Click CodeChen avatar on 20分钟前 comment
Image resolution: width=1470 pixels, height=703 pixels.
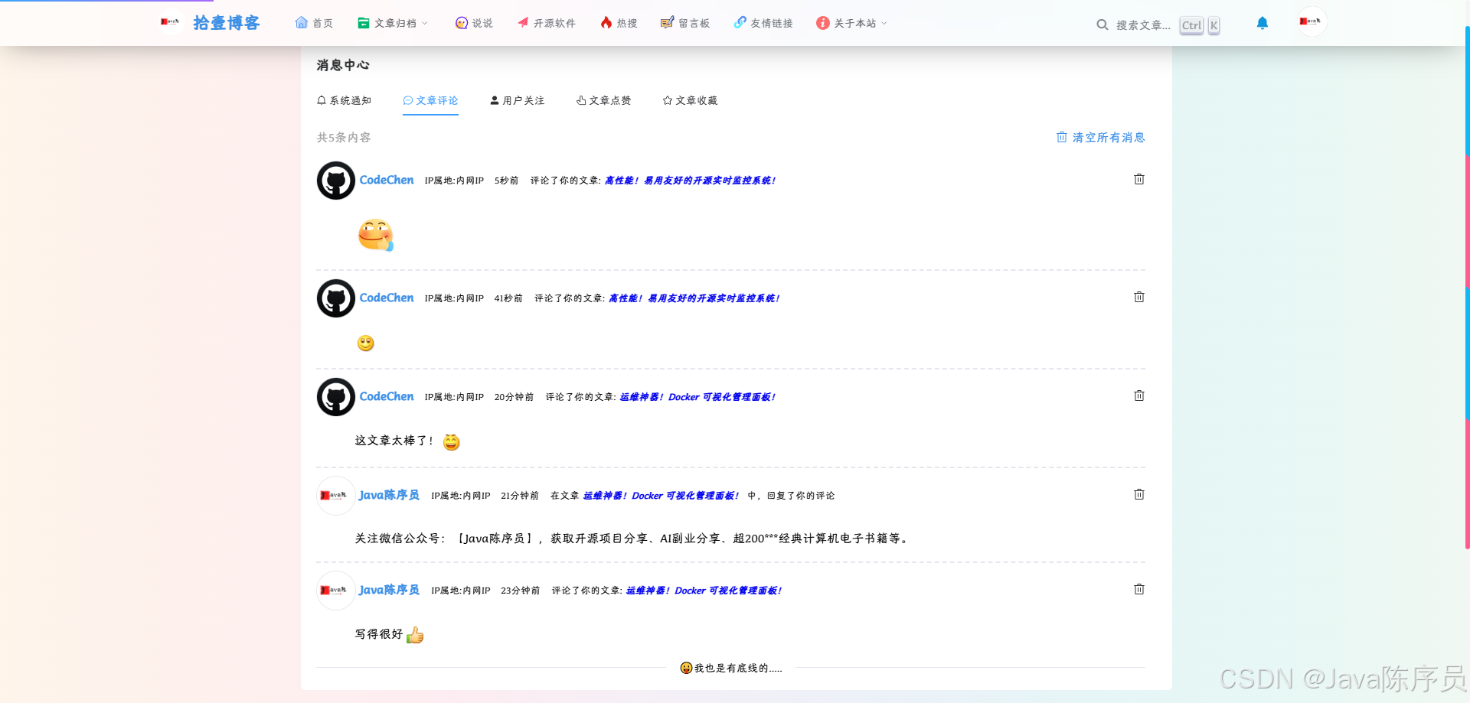(x=336, y=397)
